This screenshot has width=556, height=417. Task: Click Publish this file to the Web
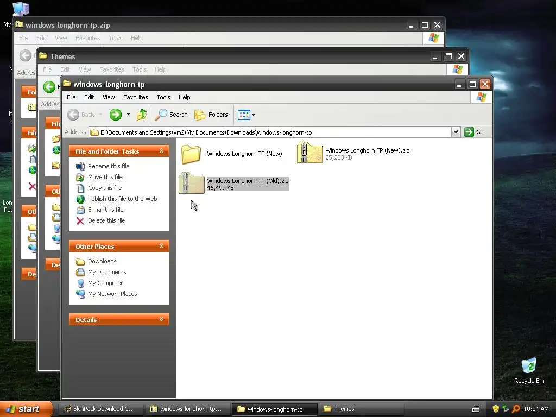(x=122, y=199)
